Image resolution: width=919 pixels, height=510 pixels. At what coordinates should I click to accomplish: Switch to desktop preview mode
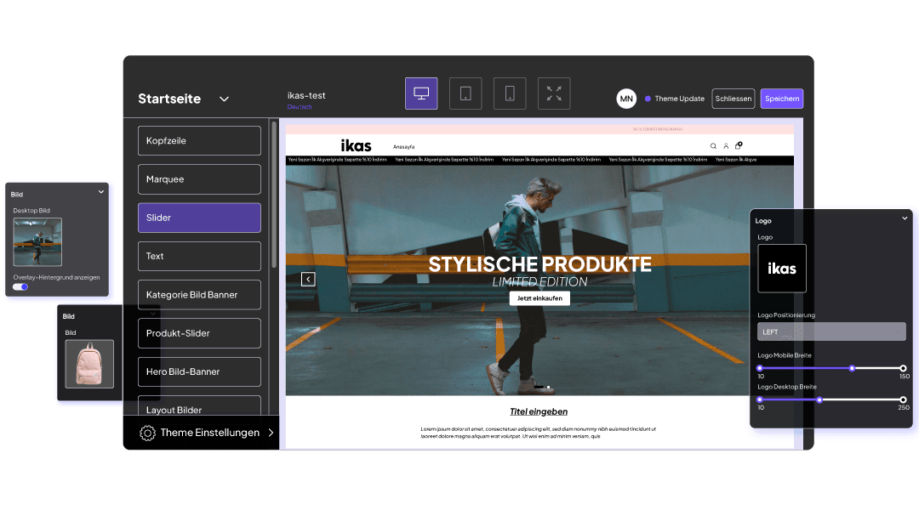click(421, 93)
